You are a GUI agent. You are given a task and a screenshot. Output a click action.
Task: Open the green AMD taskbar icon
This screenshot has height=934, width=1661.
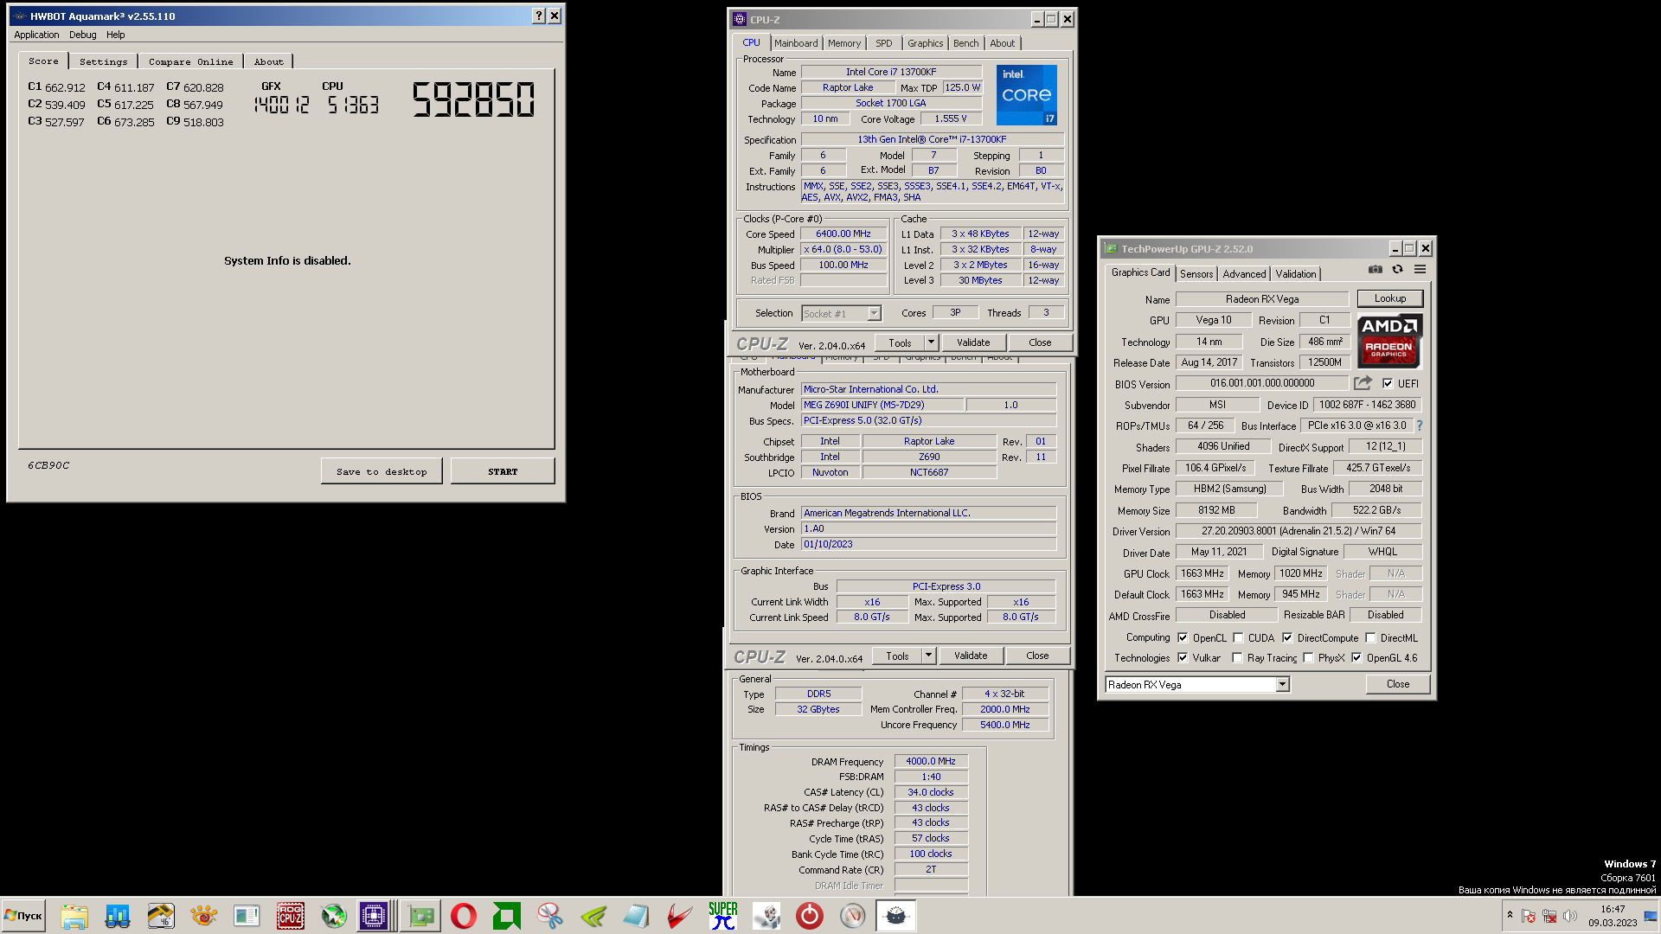[506, 916]
